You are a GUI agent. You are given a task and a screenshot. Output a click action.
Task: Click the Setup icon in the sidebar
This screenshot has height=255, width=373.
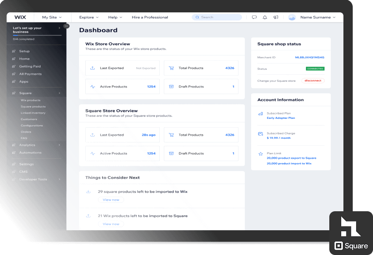click(x=15, y=51)
